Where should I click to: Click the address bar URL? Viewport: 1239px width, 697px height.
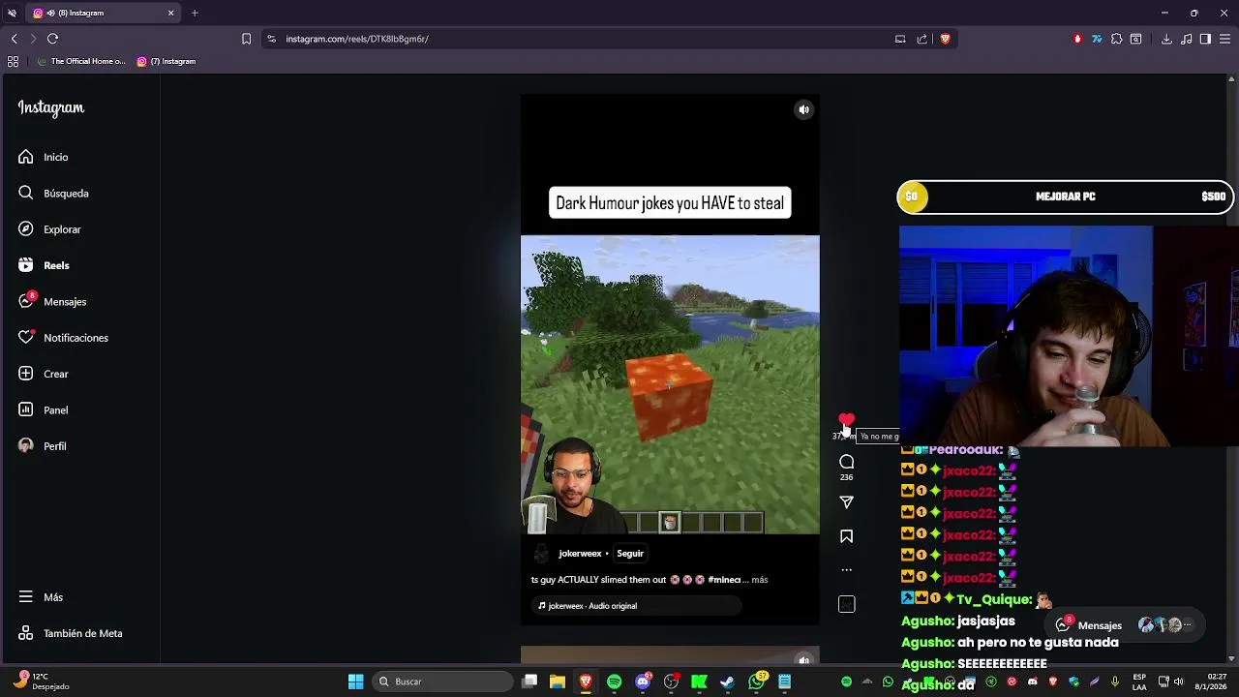click(x=357, y=39)
